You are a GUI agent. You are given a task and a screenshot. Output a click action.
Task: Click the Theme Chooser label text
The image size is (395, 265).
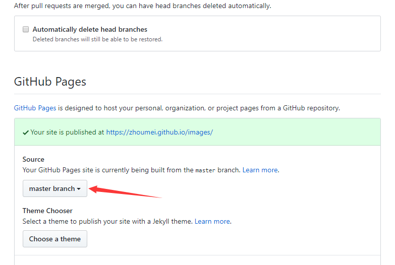click(x=47, y=211)
